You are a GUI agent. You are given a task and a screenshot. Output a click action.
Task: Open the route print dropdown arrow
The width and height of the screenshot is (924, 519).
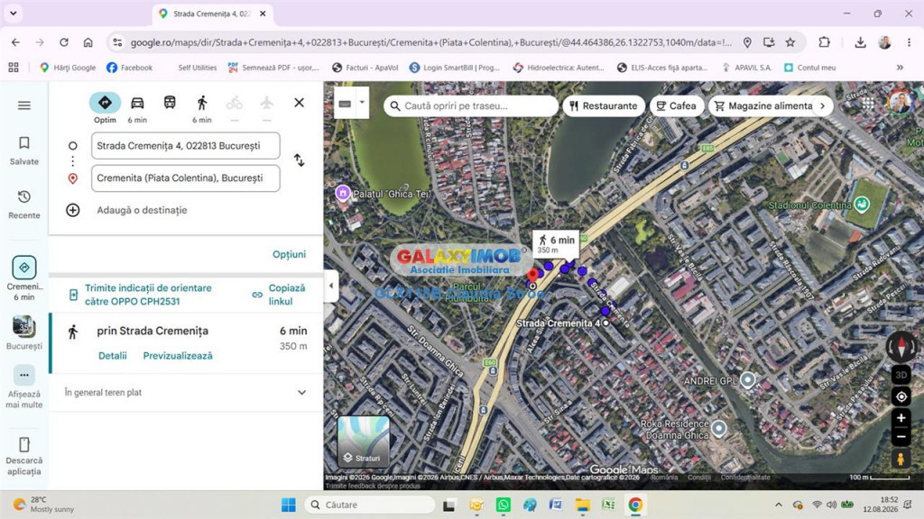pos(363,103)
